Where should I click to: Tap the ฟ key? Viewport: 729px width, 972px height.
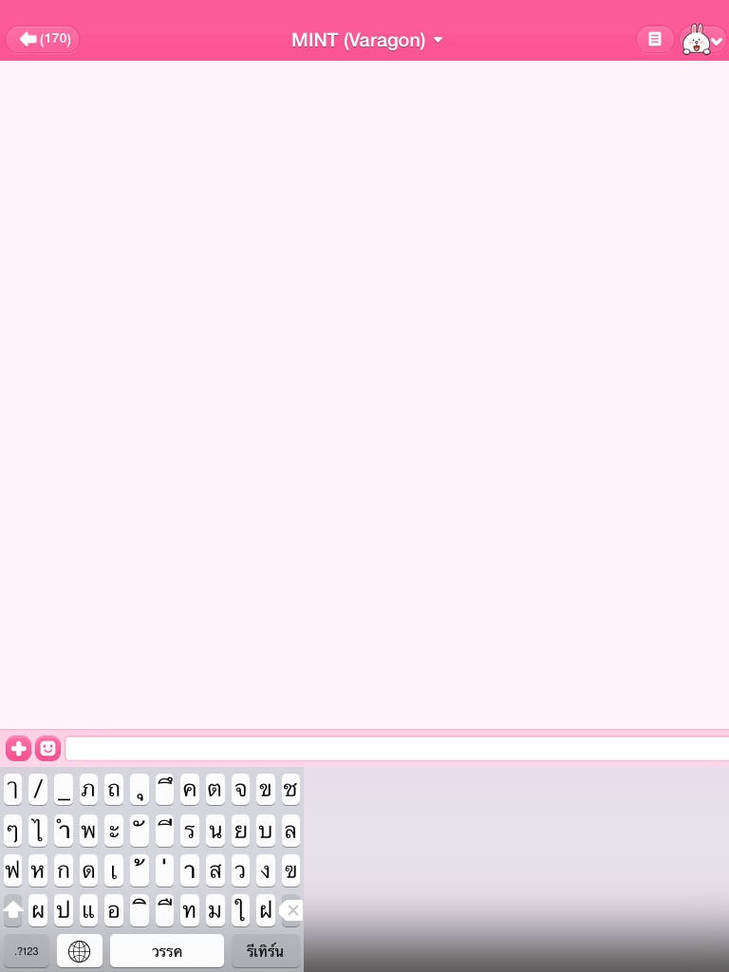point(12,870)
